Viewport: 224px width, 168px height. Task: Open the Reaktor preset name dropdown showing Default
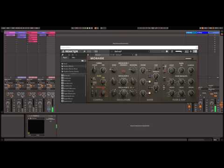pyautogui.click(x=130, y=51)
